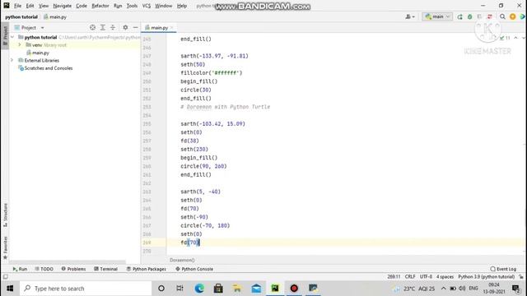The height and width of the screenshot is (296, 527).
Task: Click the Windows search box
Action: [86, 289]
